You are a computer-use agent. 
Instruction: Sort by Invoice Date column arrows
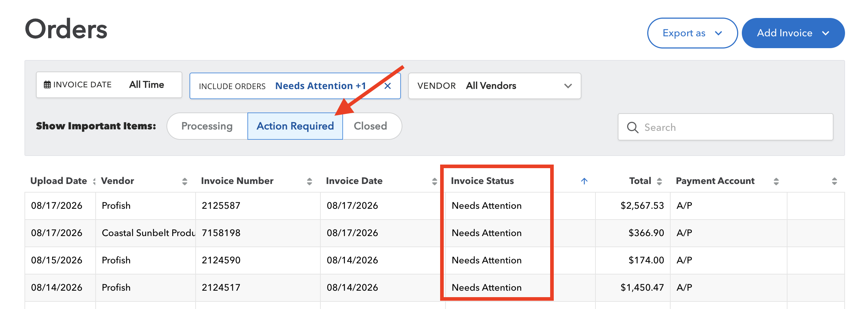pos(435,181)
